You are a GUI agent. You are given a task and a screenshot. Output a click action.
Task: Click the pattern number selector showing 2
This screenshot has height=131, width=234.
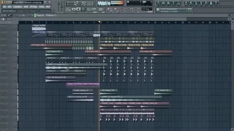(101, 9)
